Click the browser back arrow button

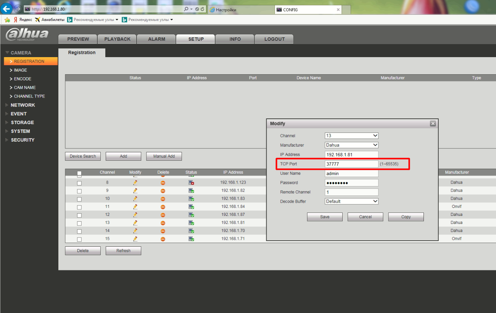pos(6,9)
